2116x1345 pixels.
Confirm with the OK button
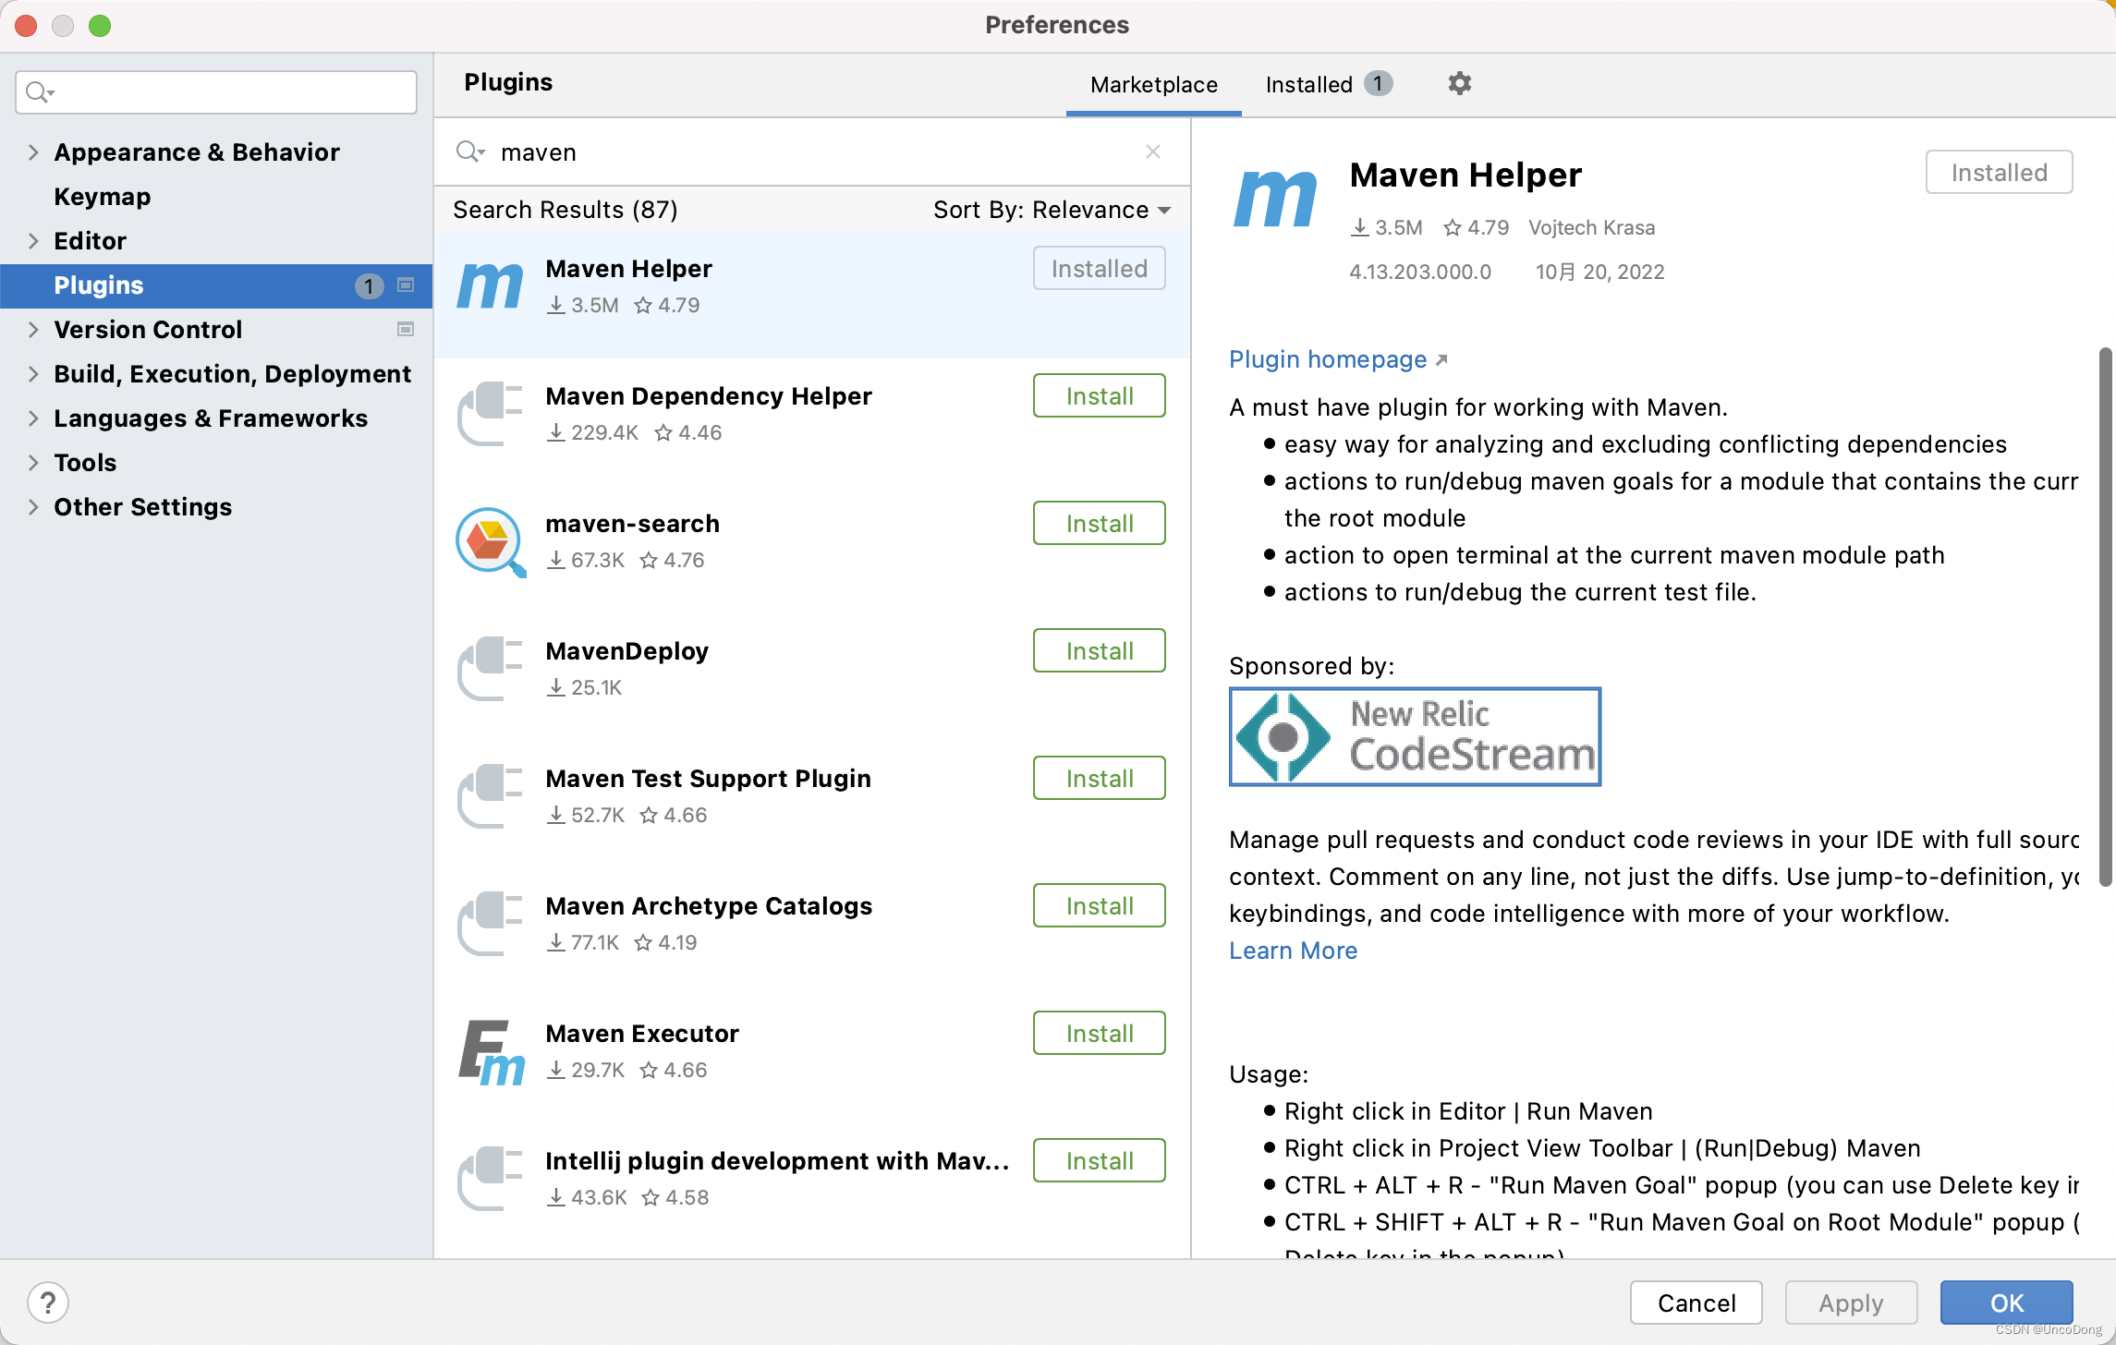pos(2006,1303)
